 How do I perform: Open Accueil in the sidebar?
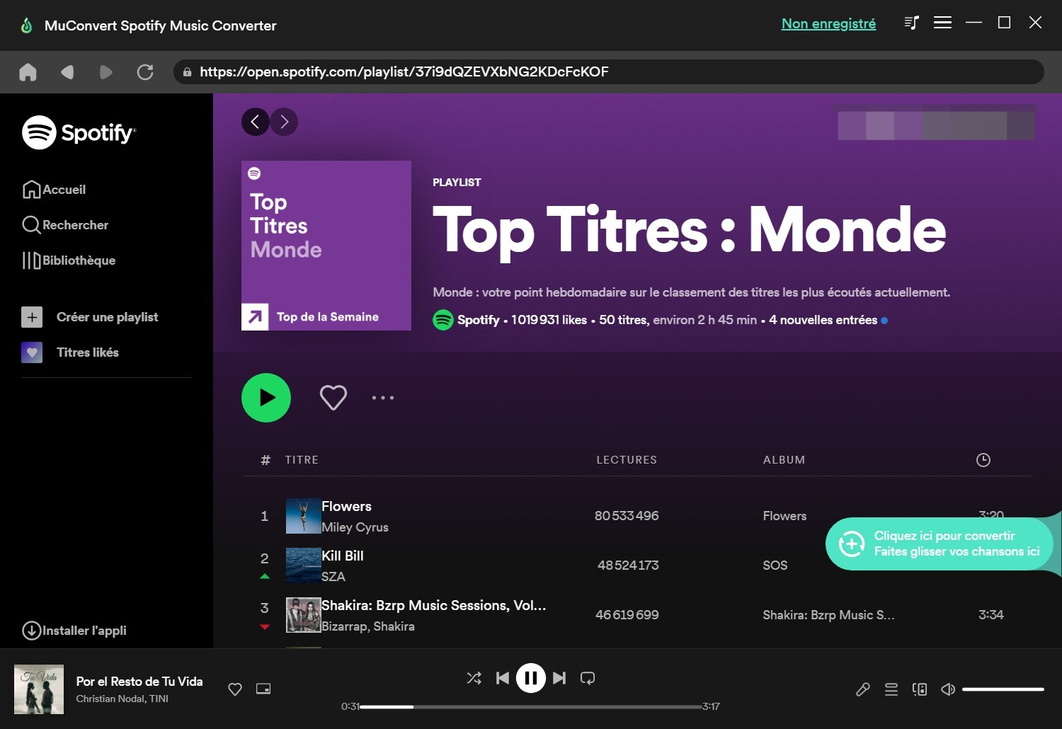(54, 190)
